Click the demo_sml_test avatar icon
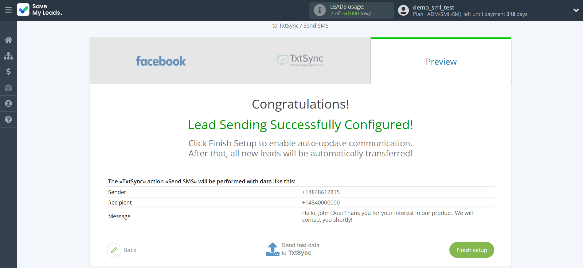 pyautogui.click(x=403, y=10)
